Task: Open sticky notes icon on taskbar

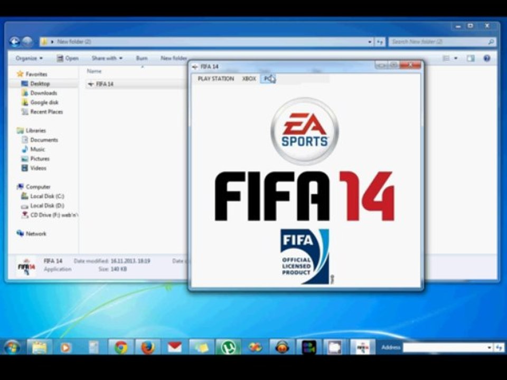Action: tap(201, 347)
